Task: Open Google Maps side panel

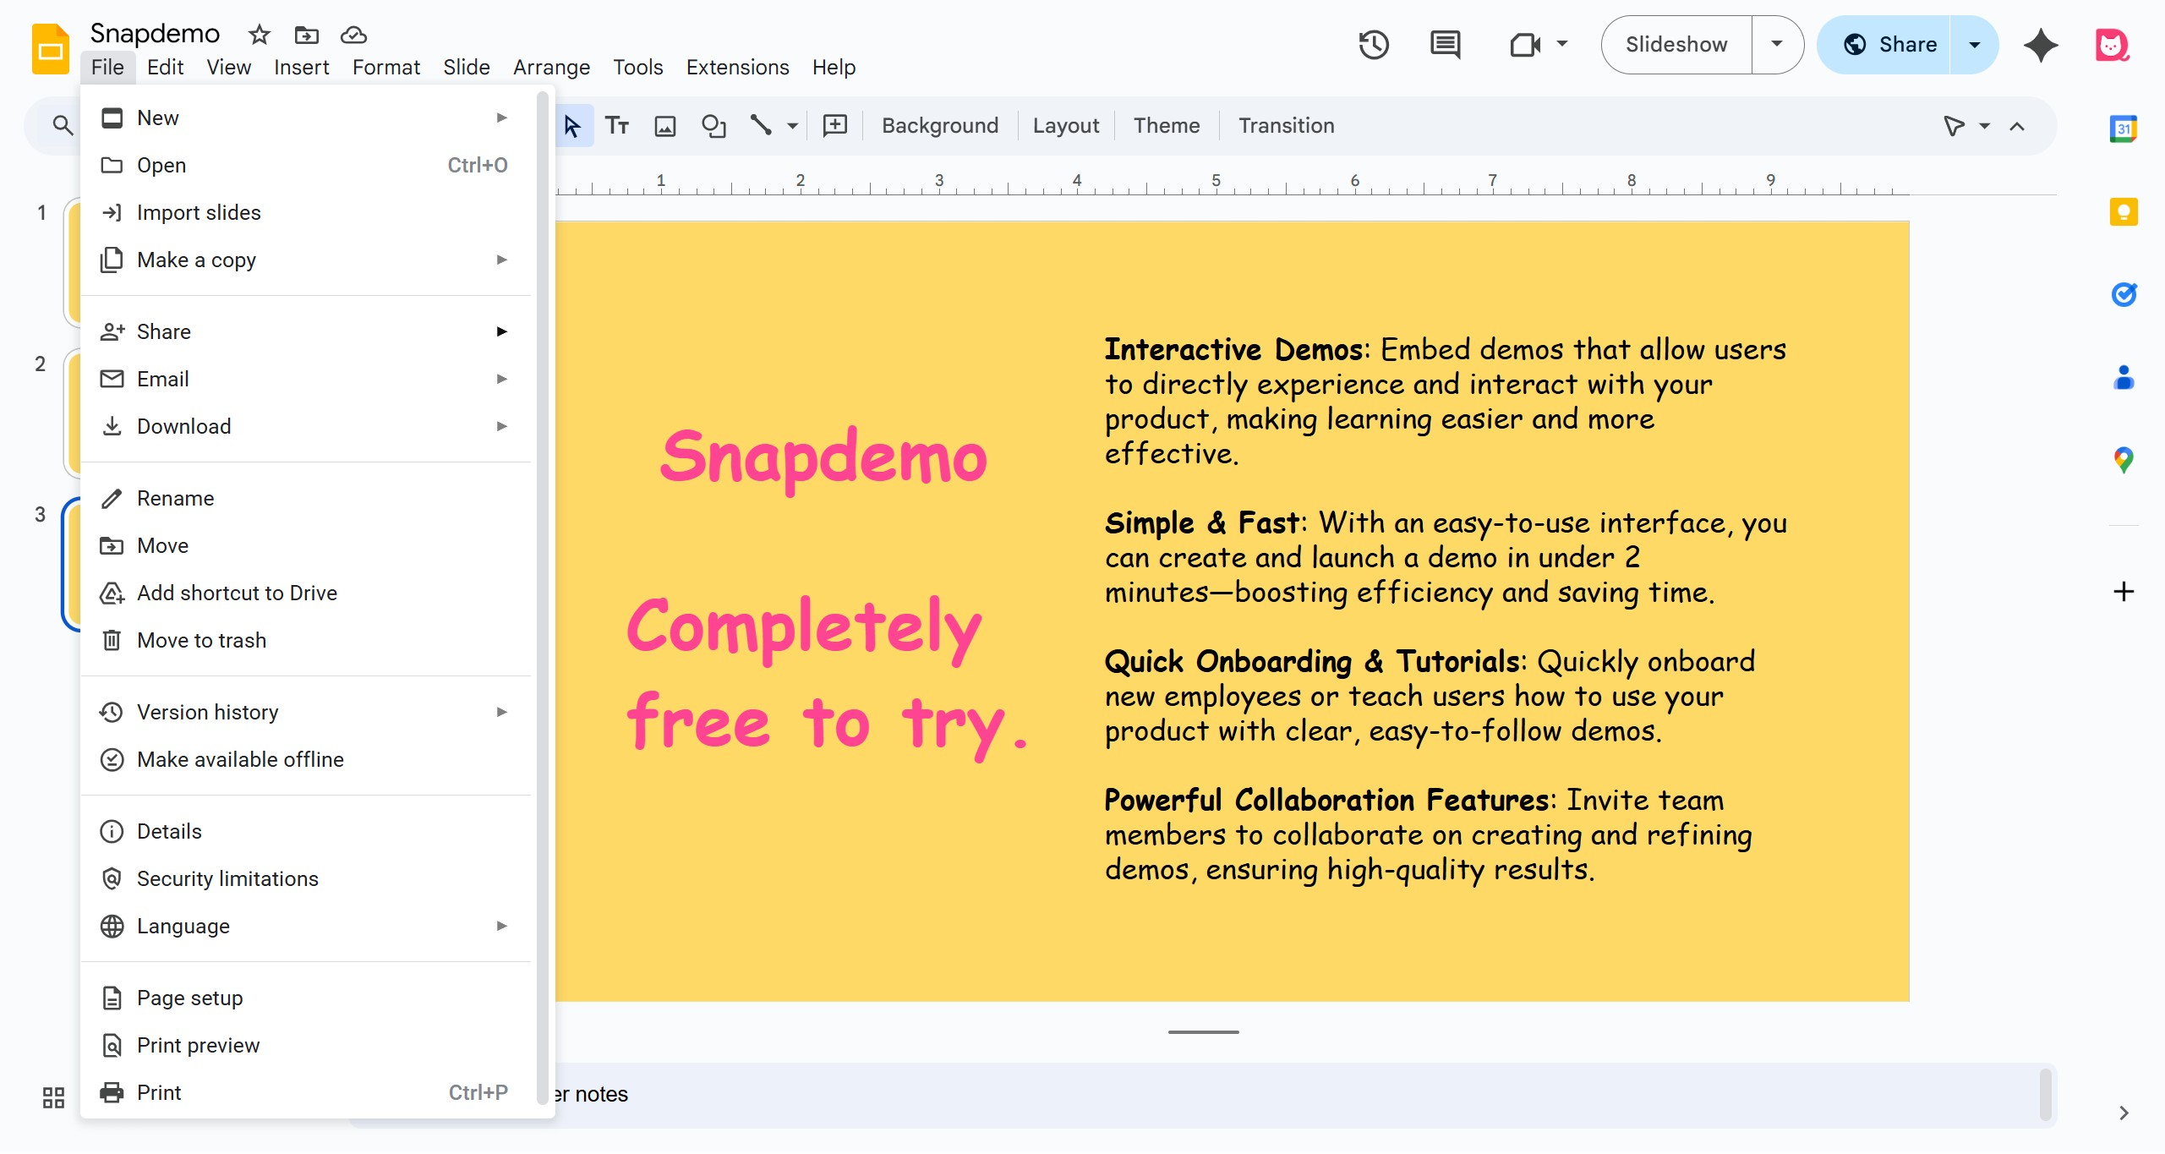Action: point(2124,460)
